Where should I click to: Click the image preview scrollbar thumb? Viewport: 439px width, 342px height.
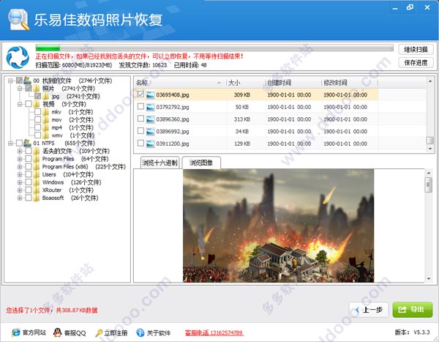tap(428, 185)
